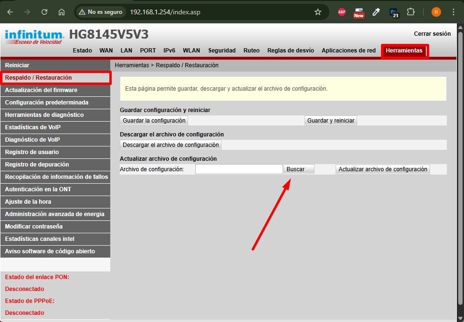Open Chrome's three-dot settings menu
This screenshot has height=322, width=464.
pos(453,12)
